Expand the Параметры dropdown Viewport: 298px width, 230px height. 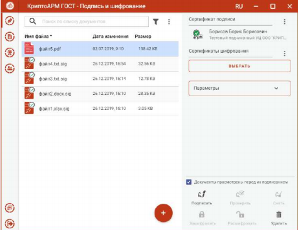(x=240, y=88)
